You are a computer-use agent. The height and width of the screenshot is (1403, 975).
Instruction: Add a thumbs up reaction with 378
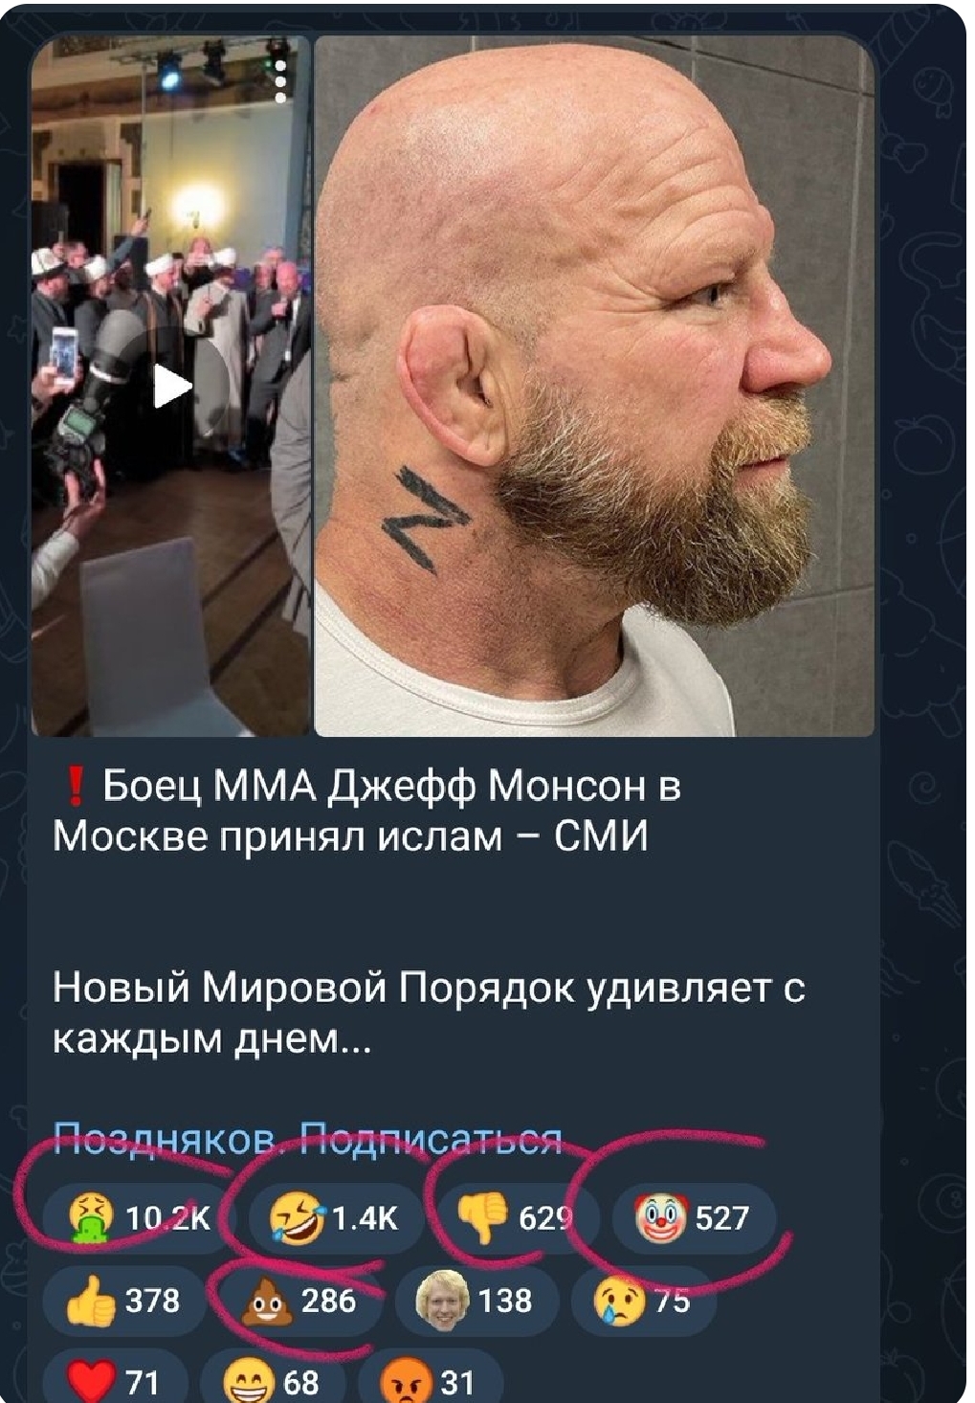tap(124, 1301)
